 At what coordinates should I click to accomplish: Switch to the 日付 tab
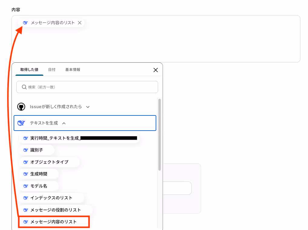click(x=52, y=70)
